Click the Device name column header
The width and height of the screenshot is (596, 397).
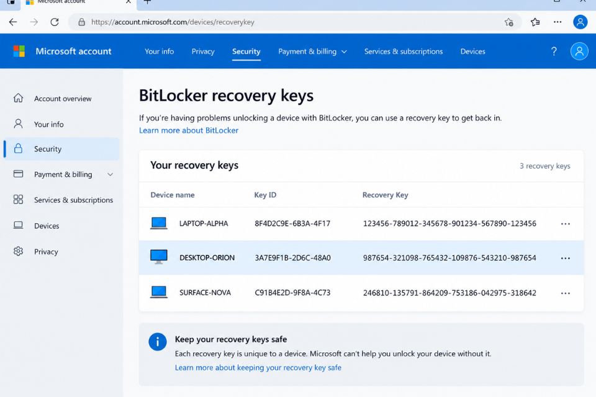[x=172, y=195]
